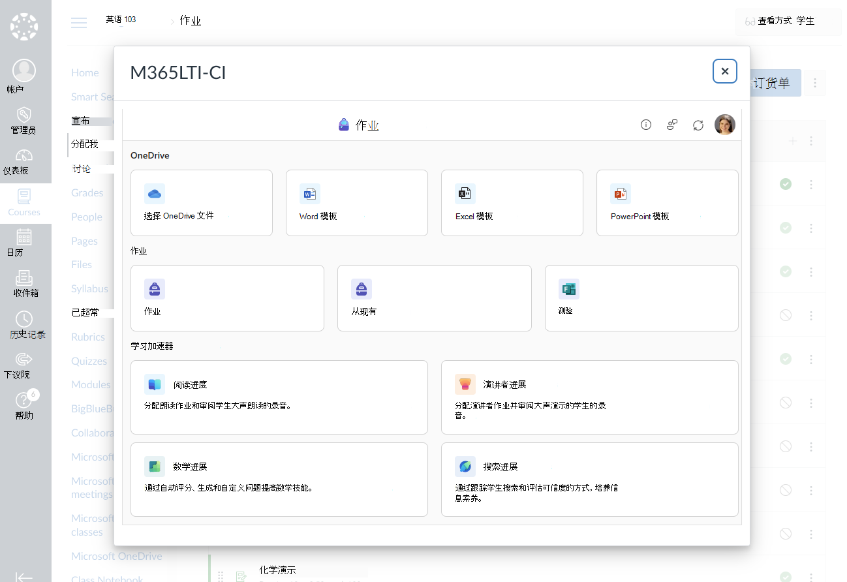Open the Rubrics course menu item

pyautogui.click(x=88, y=337)
